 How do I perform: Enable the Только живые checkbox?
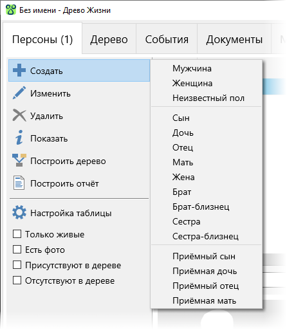(x=17, y=234)
